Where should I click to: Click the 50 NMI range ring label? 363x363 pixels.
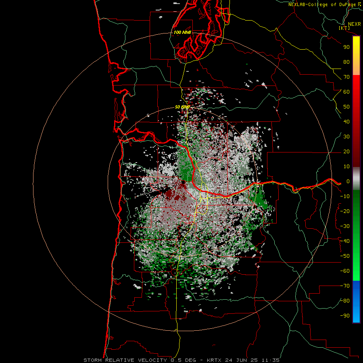click(182, 107)
